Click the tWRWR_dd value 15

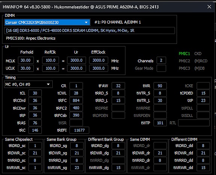pos(203,168)
